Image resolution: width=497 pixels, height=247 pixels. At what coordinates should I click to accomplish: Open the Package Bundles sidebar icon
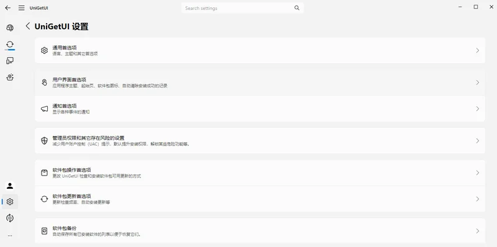click(10, 78)
